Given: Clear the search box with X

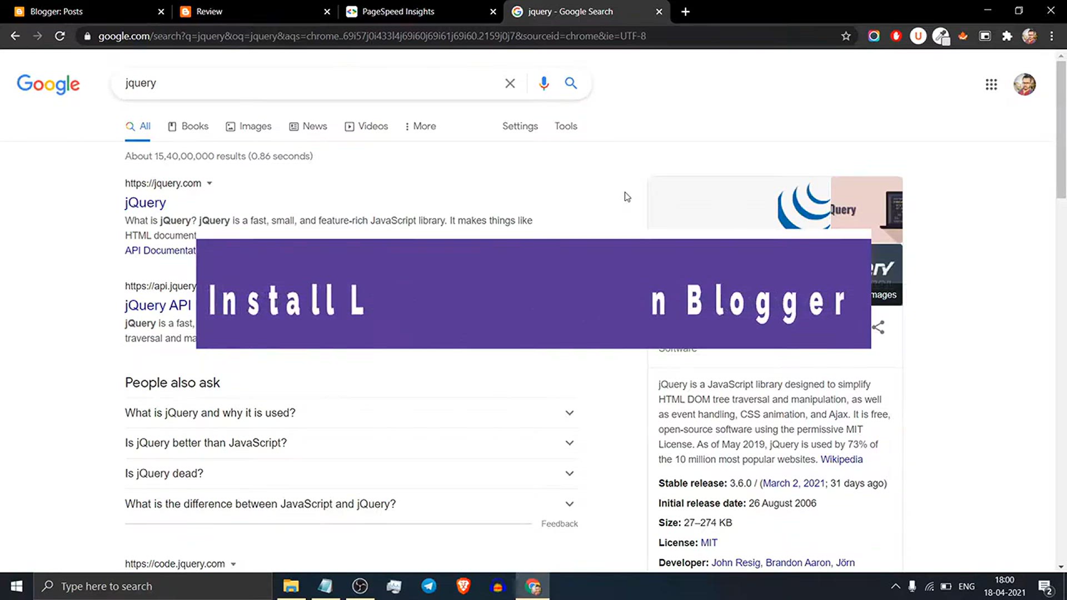Looking at the screenshot, I should pyautogui.click(x=510, y=83).
